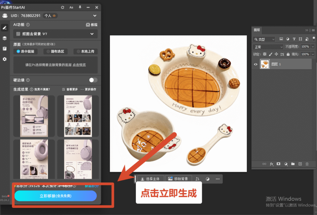317x215 pixels.
Task: Lock transparent pixels icon
Action: 265,54
